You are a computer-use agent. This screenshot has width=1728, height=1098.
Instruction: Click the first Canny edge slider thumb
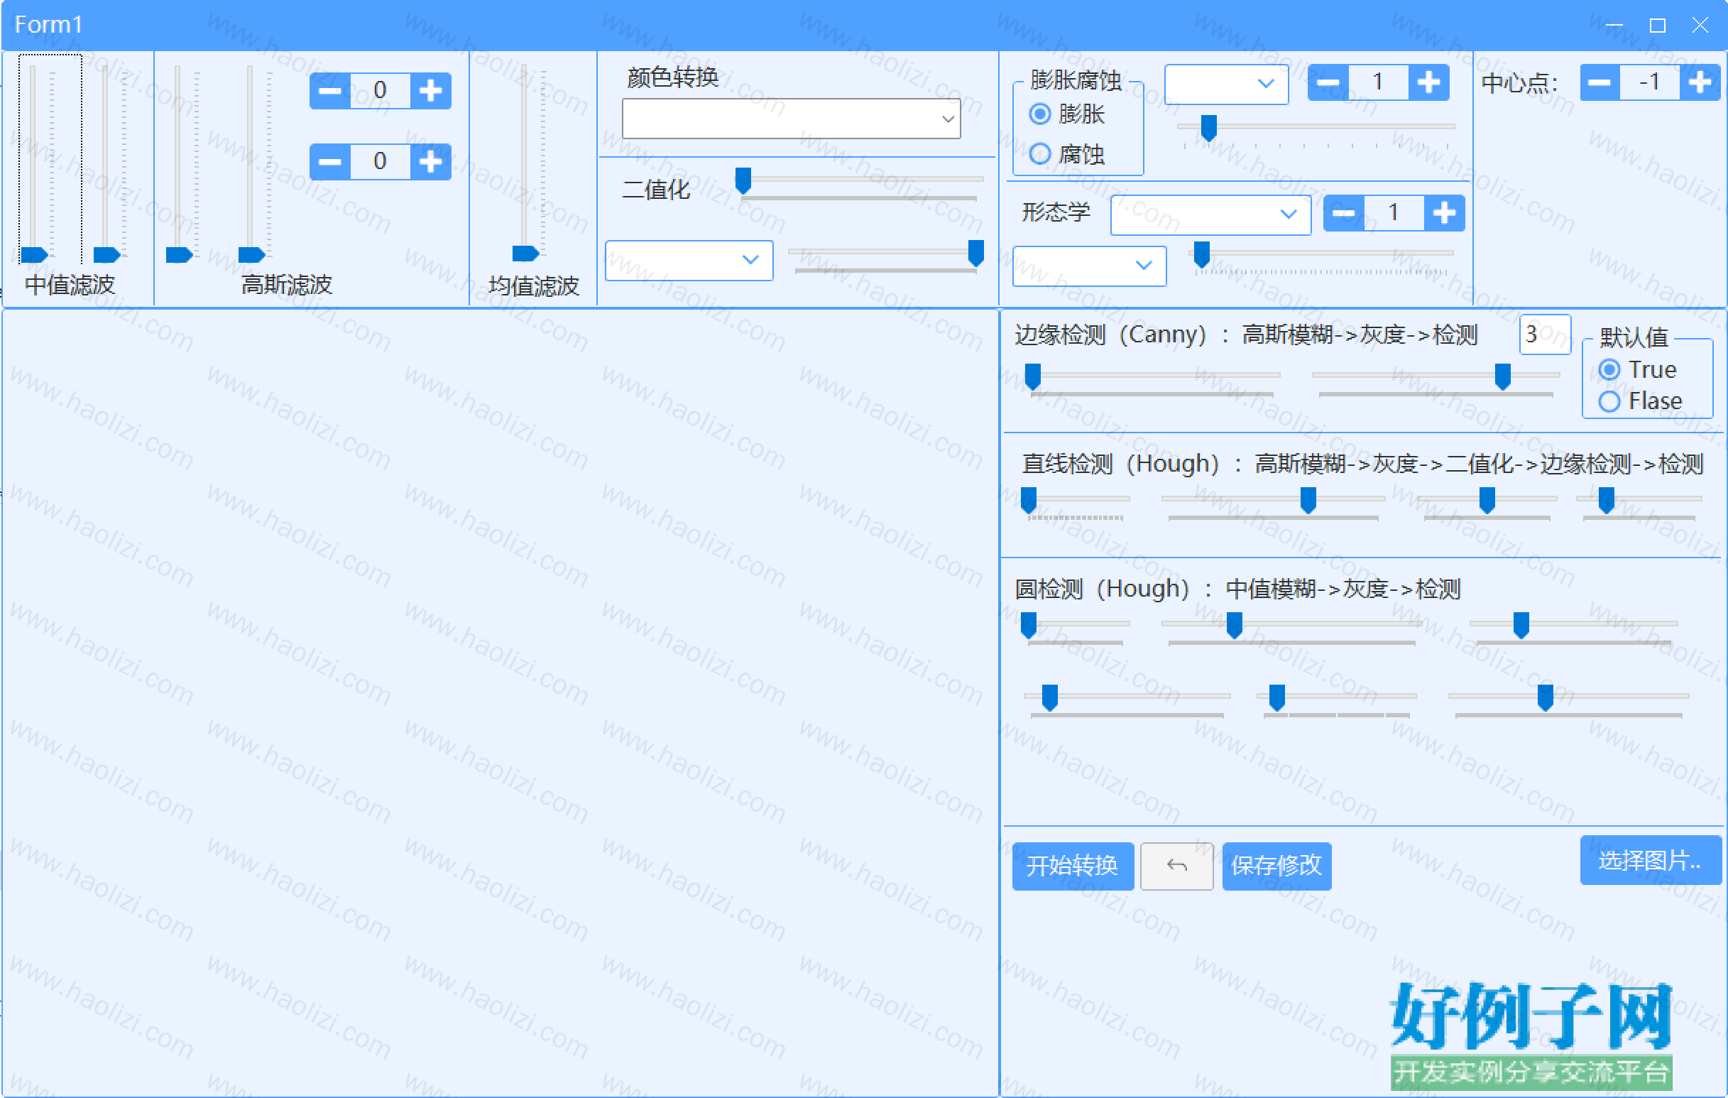[x=1034, y=376]
